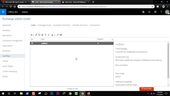The image size is (170, 96).
Task: Edit the selected rule with the pencil icon
Action: (x=36, y=35)
